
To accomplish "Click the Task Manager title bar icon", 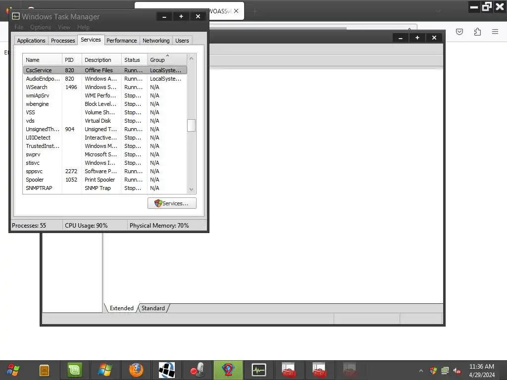I will click(x=16, y=16).
